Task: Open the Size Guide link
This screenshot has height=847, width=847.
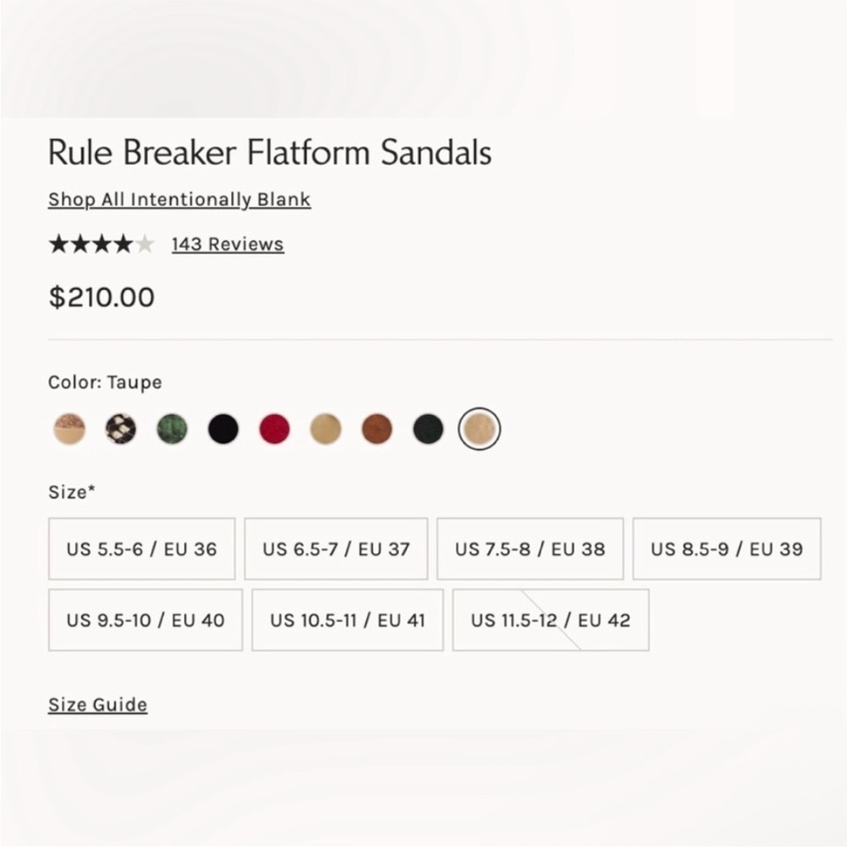Action: tap(97, 705)
